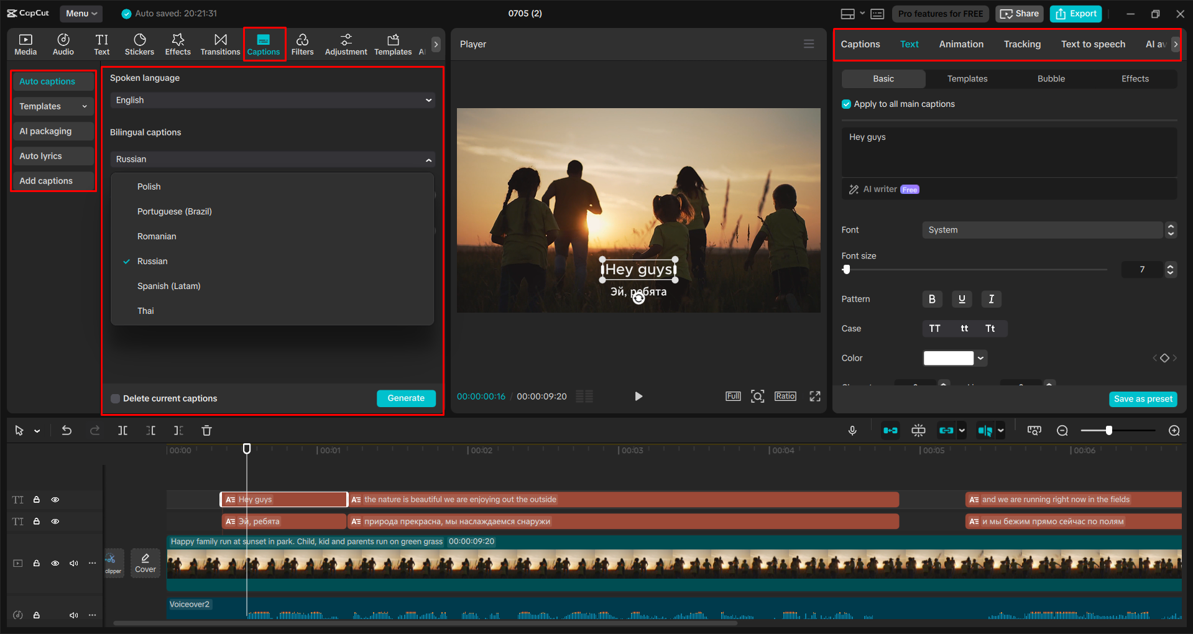The image size is (1193, 634).
Task: Click the Save as preset button
Action: (x=1143, y=399)
